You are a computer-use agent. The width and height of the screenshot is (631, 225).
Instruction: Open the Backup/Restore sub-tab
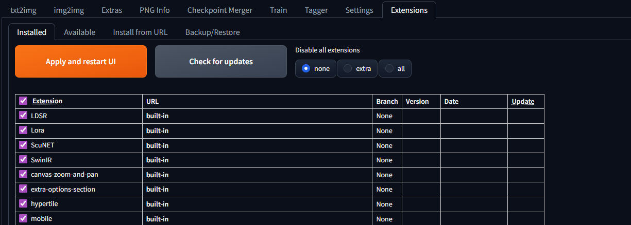212,32
